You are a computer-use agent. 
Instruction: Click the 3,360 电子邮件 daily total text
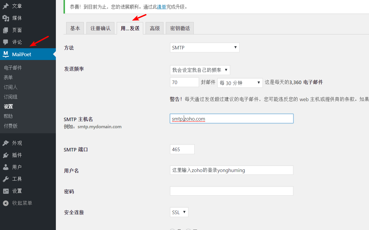[306, 82]
